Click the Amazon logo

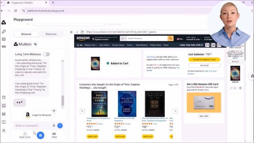coord(83,39)
